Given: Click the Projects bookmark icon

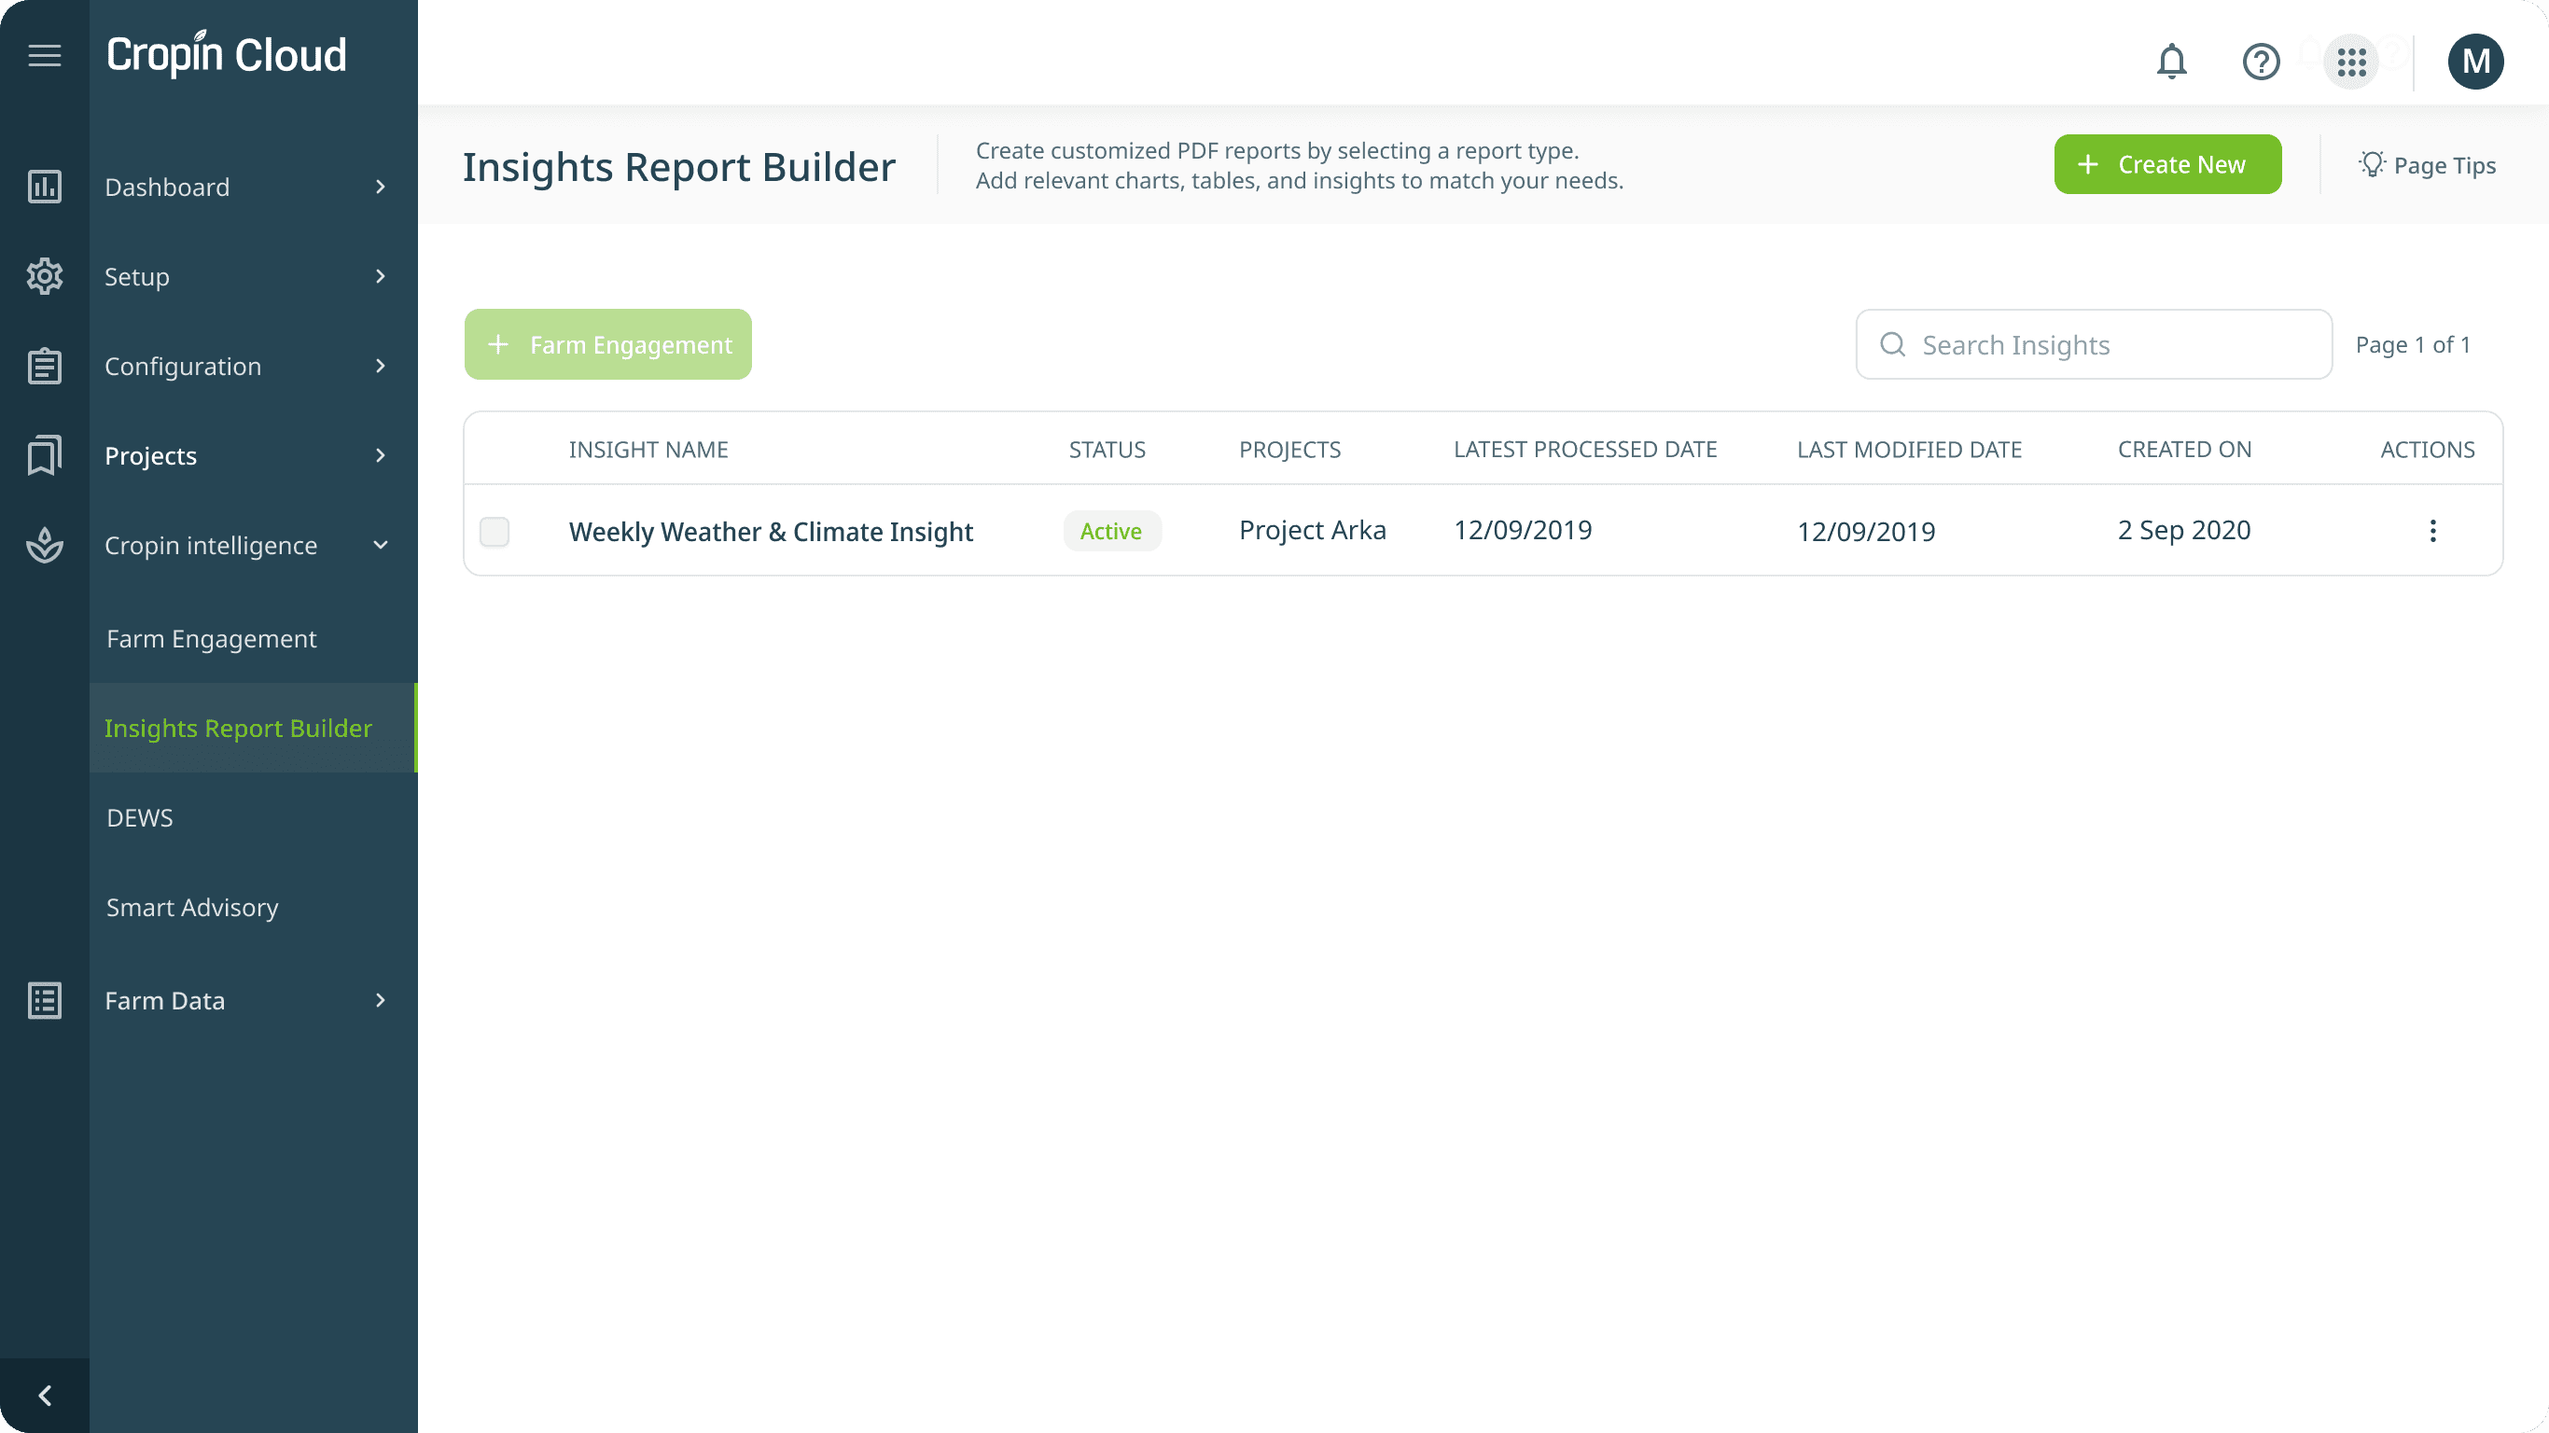Looking at the screenshot, I should [45, 455].
